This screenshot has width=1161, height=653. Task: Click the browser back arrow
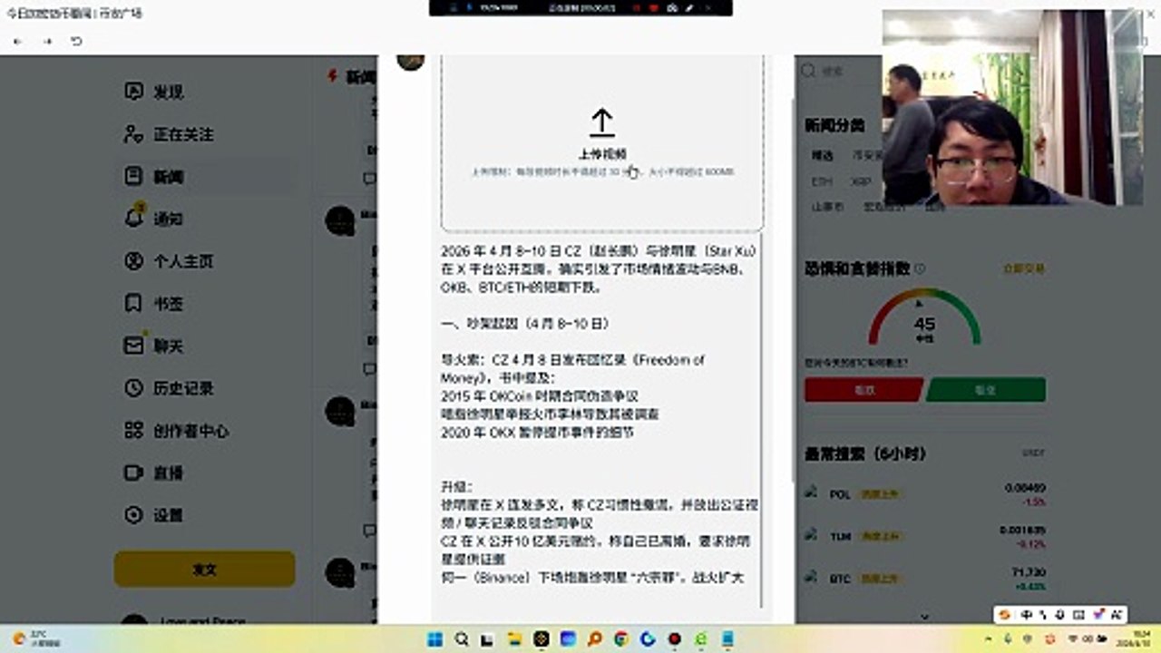click(18, 41)
